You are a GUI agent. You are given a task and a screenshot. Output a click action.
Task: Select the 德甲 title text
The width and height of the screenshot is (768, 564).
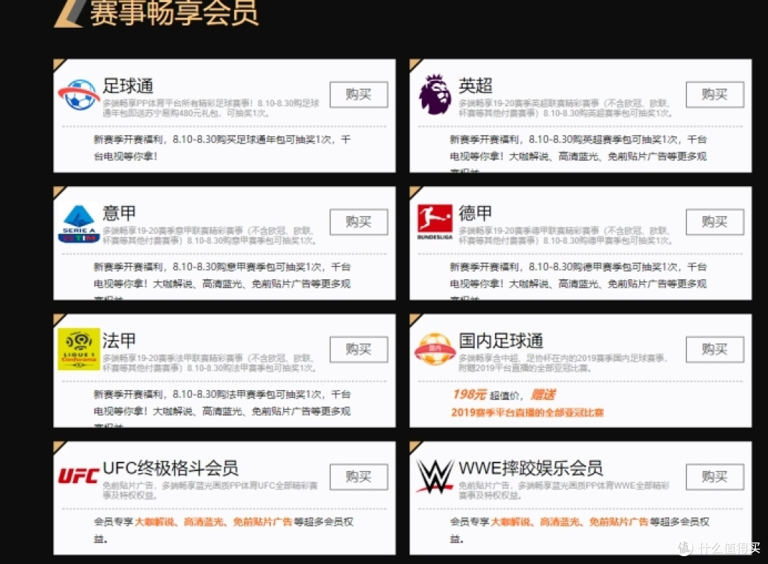[x=475, y=213]
